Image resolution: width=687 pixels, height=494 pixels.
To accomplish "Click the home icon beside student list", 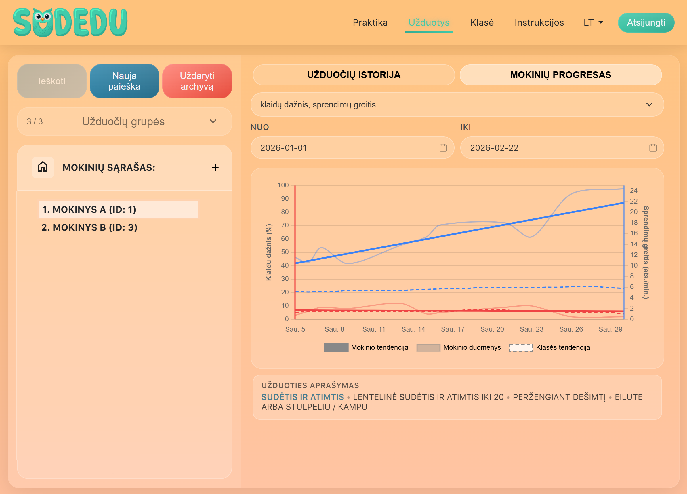I will [x=43, y=167].
